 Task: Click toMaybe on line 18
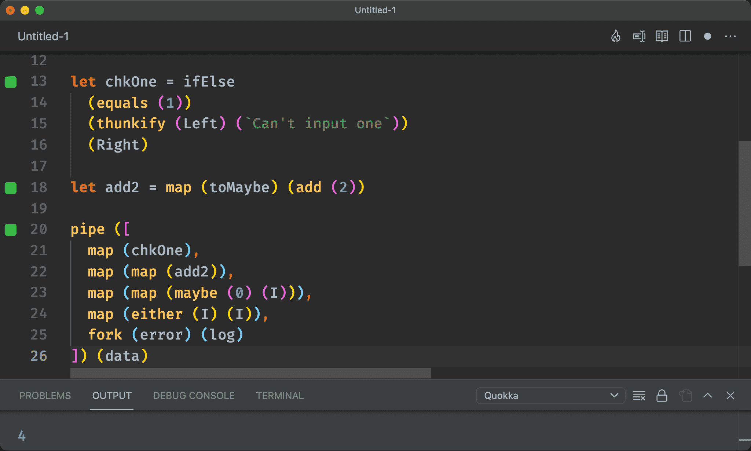click(239, 187)
